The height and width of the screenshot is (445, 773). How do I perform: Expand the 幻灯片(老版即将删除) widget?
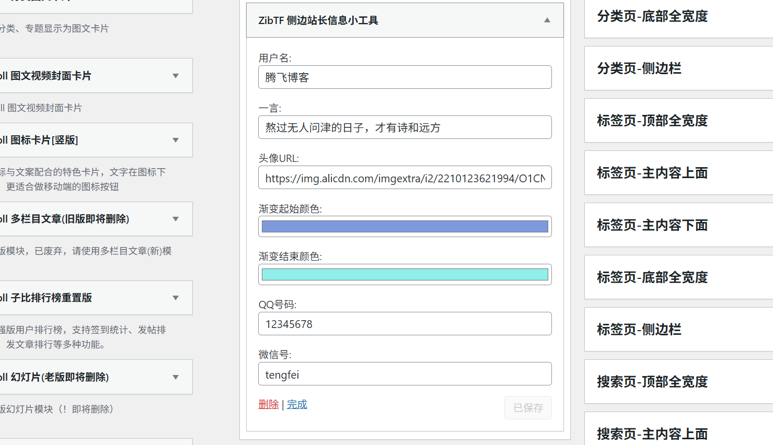coord(176,377)
